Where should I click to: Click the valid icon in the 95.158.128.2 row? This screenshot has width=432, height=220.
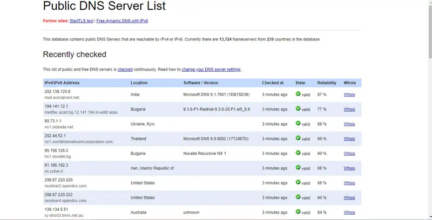298,153
